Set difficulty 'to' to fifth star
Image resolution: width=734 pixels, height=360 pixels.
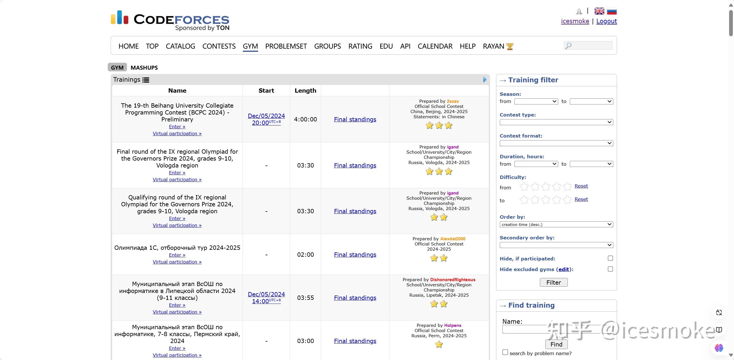coord(567,200)
